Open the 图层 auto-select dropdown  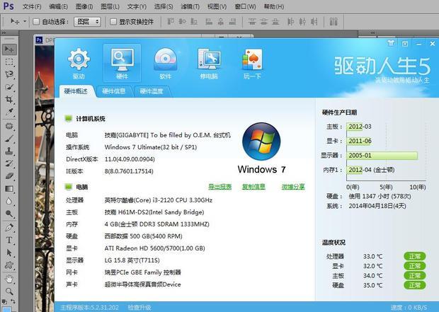pos(87,21)
